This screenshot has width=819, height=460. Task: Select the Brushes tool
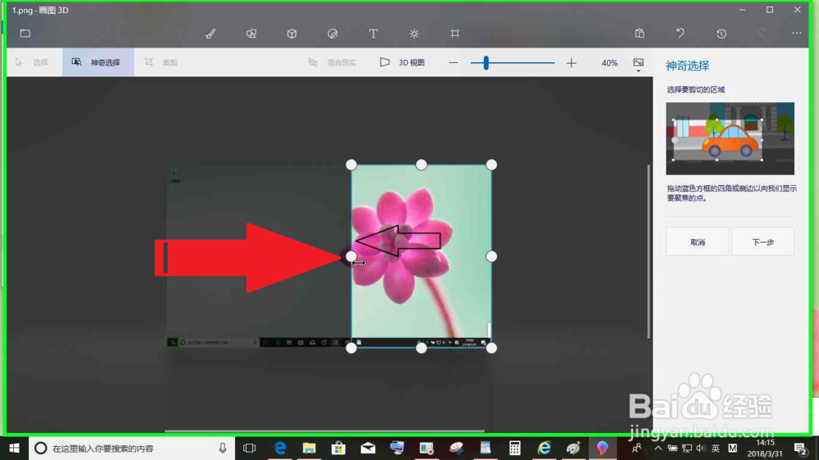210,34
